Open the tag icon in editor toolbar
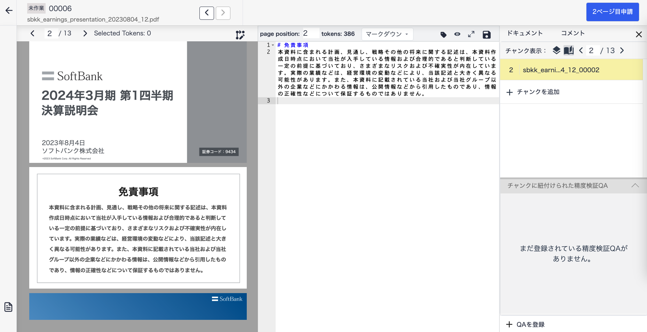Image resolution: width=647 pixels, height=332 pixels. pos(443,34)
